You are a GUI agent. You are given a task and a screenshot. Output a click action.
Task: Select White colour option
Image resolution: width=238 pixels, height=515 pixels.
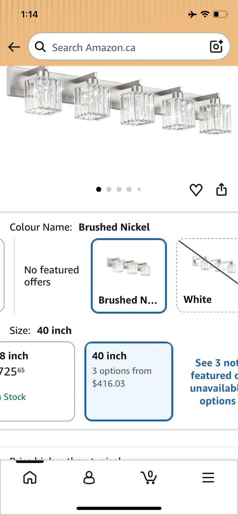click(207, 275)
